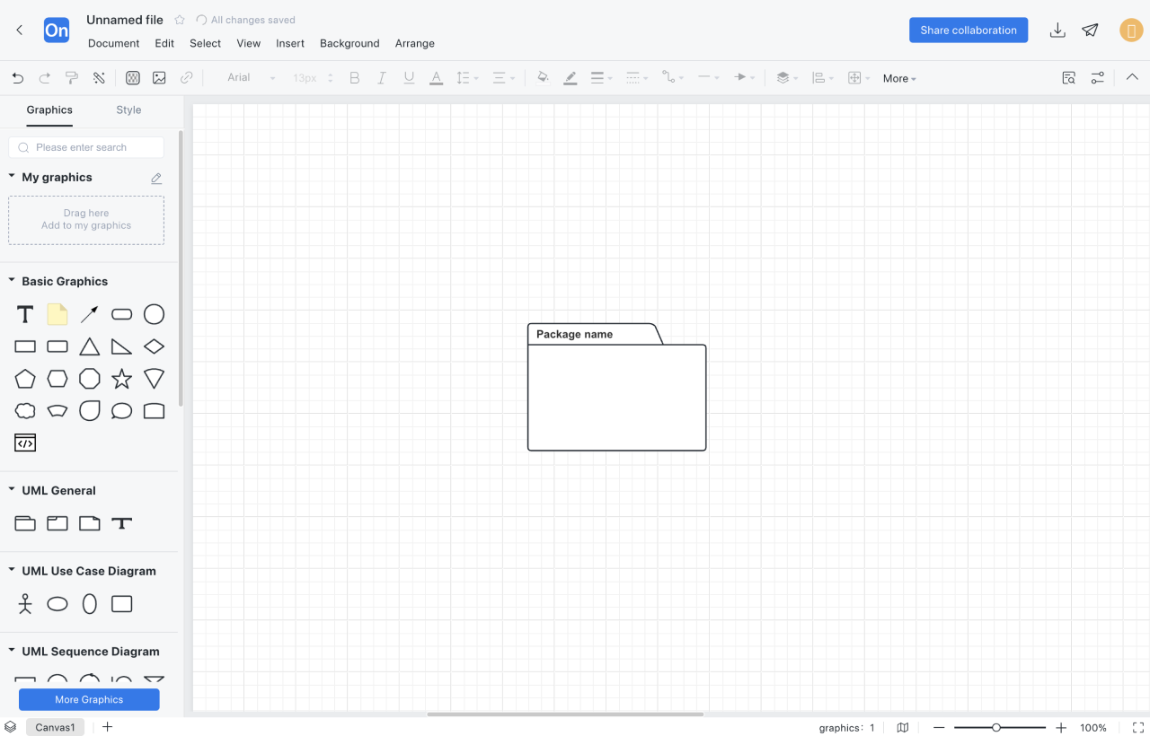
Task: Click the paper plane publish icon
Action: [x=1090, y=31]
